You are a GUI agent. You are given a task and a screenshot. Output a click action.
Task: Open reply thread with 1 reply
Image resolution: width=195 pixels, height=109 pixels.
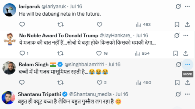click(x=24, y=53)
